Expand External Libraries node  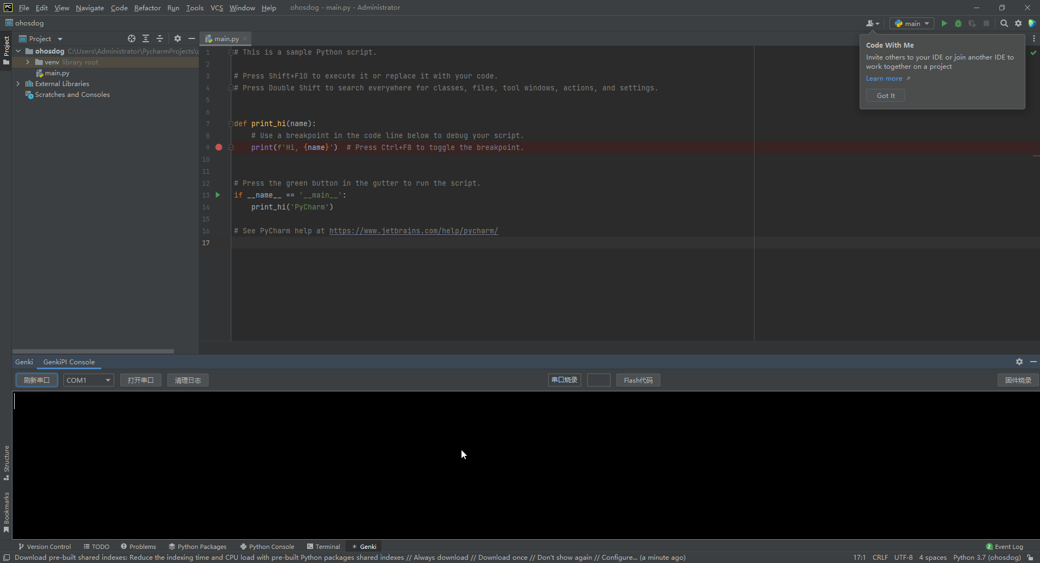pyautogui.click(x=18, y=84)
